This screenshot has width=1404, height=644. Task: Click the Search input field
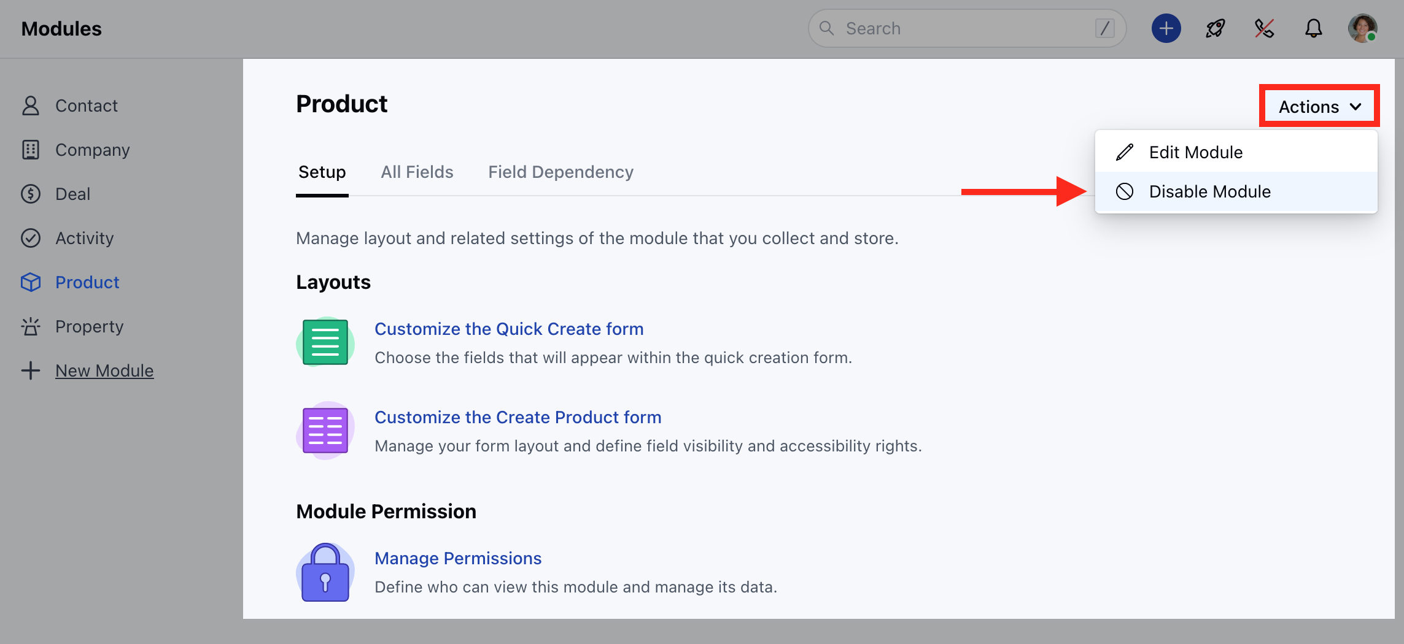click(x=967, y=29)
